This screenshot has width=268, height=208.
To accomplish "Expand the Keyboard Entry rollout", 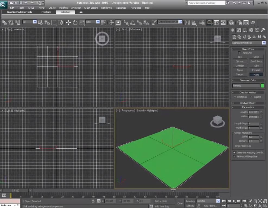I will coord(248,103).
